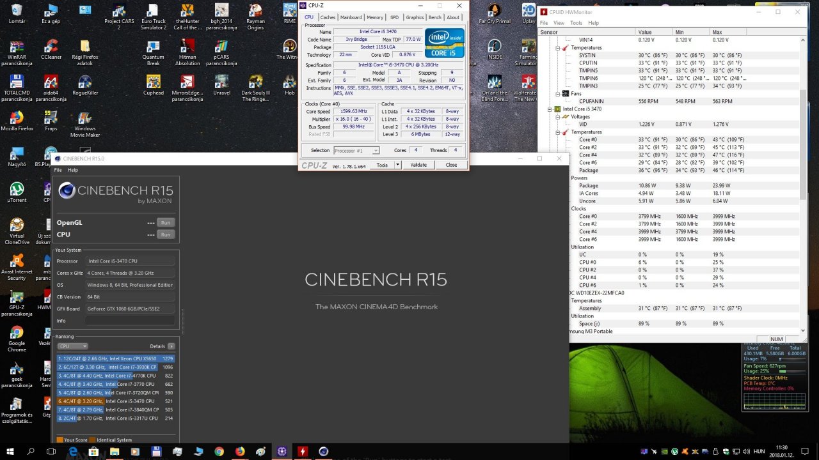Collapse the Voltages node under Intel Core i5
Image resolution: width=819 pixels, height=460 pixels.
click(x=557, y=117)
